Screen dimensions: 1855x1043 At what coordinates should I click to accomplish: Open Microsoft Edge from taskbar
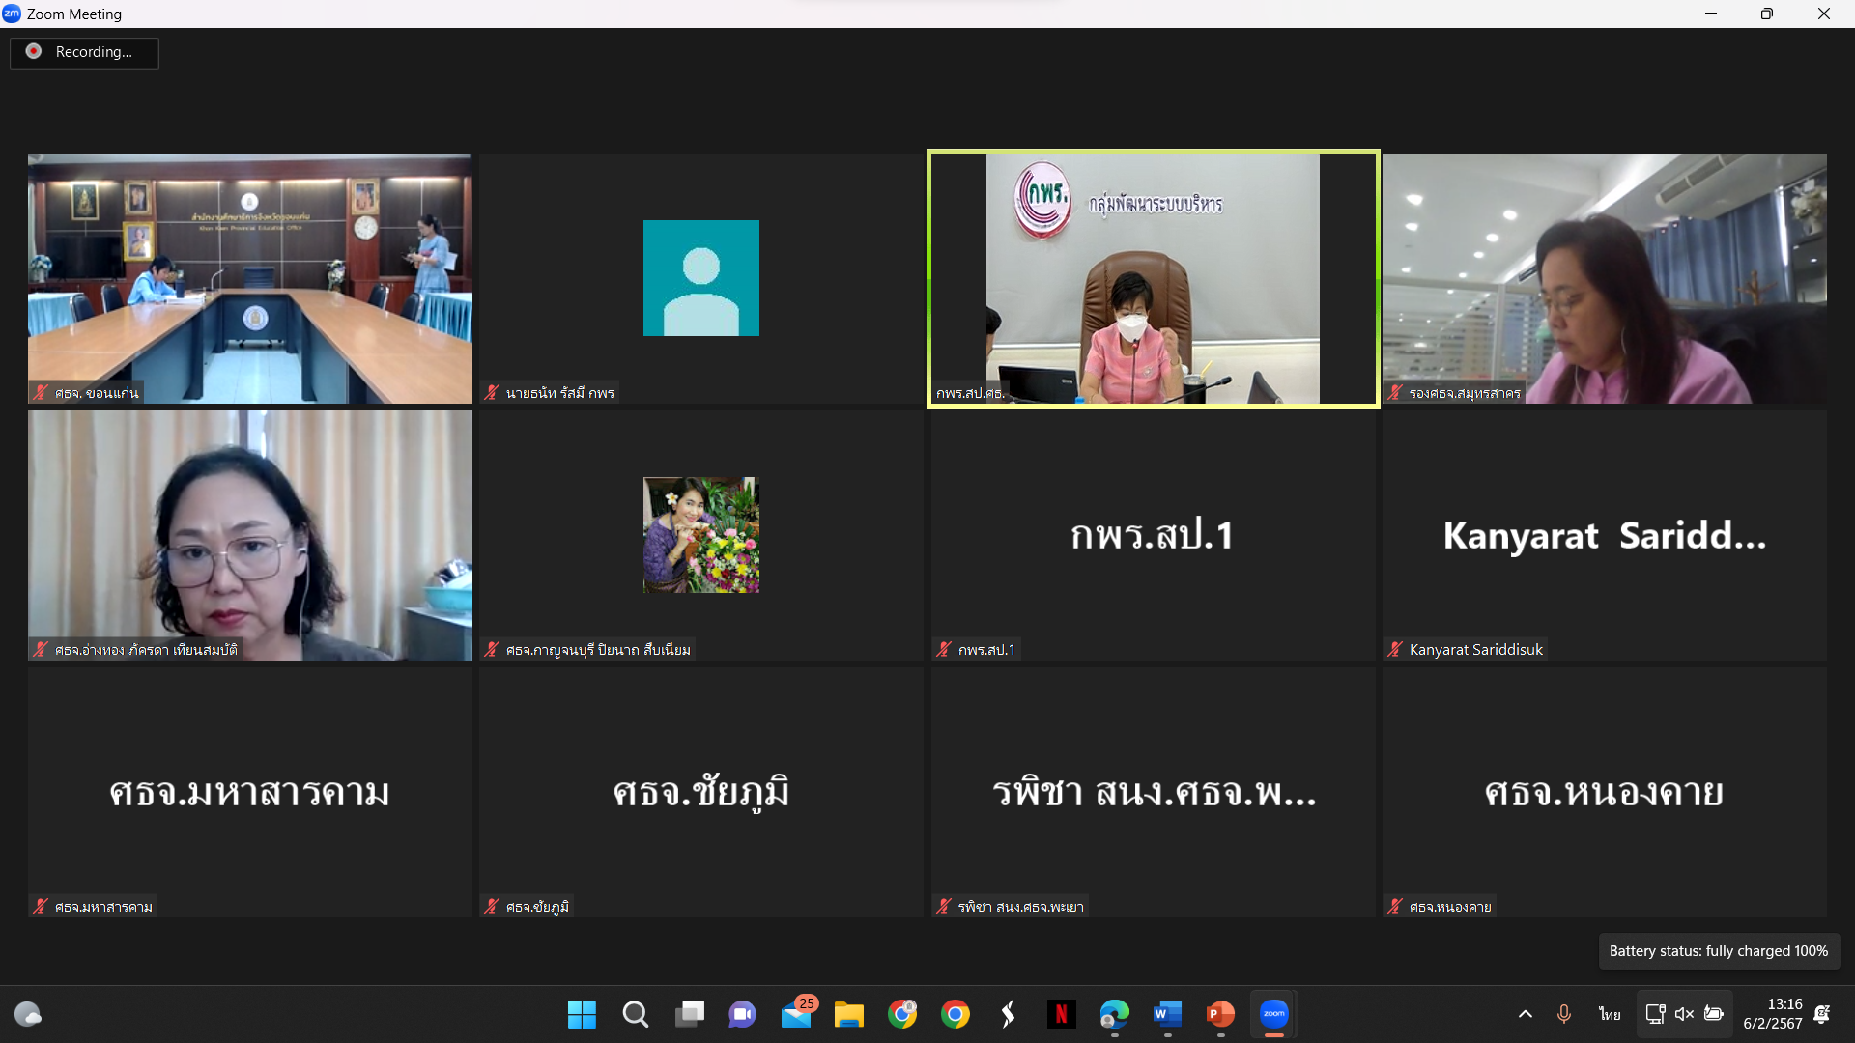tap(1115, 1014)
